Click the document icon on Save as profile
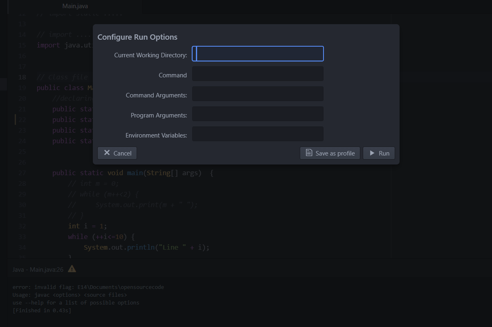 tap(309, 153)
